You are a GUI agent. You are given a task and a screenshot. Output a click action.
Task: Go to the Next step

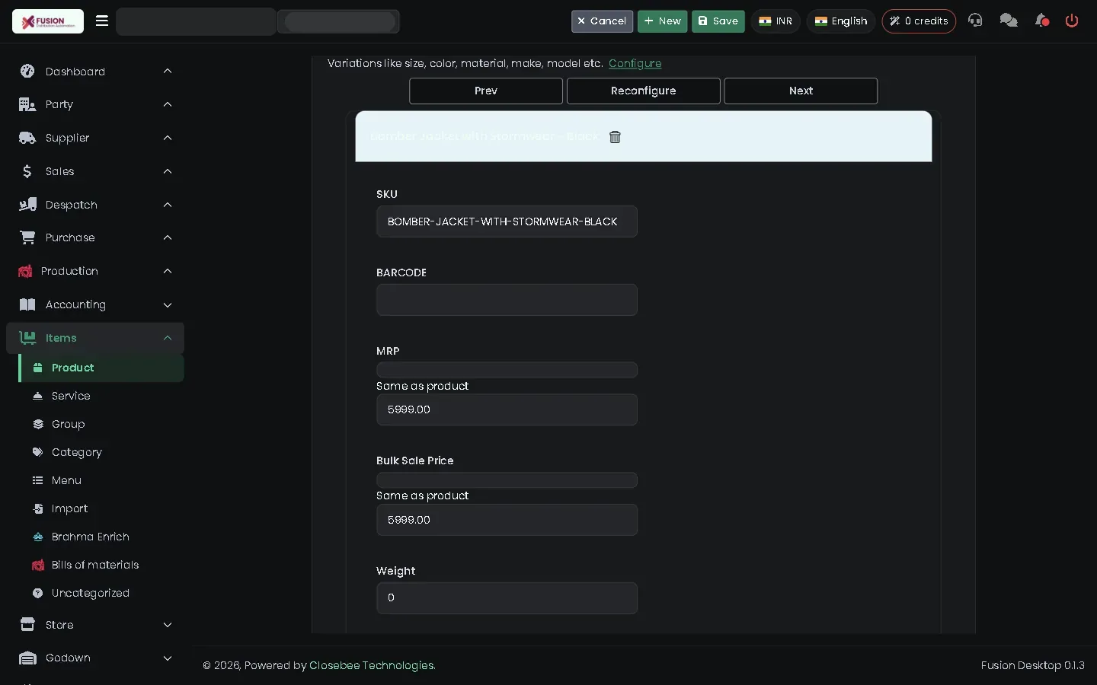pos(801,91)
